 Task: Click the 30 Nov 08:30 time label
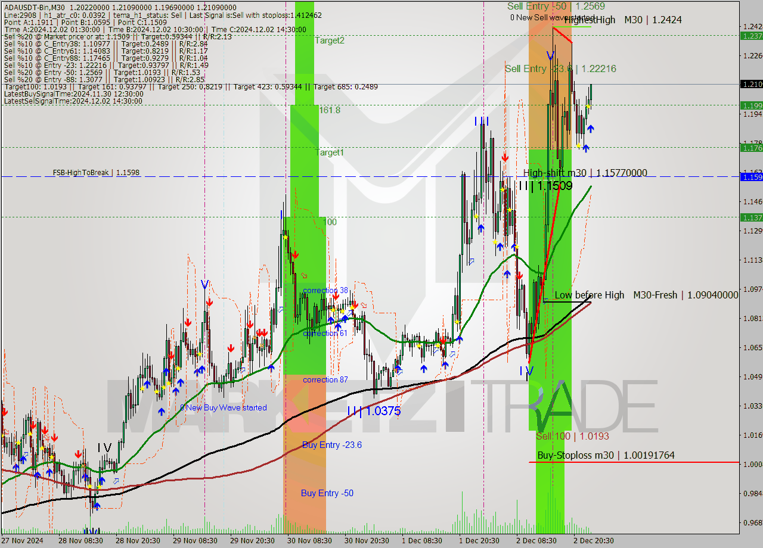click(x=309, y=541)
